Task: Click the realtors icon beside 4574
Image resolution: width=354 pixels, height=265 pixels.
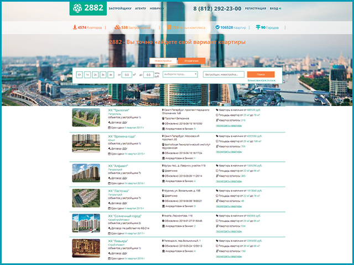Action: pyautogui.click(x=75, y=28)
